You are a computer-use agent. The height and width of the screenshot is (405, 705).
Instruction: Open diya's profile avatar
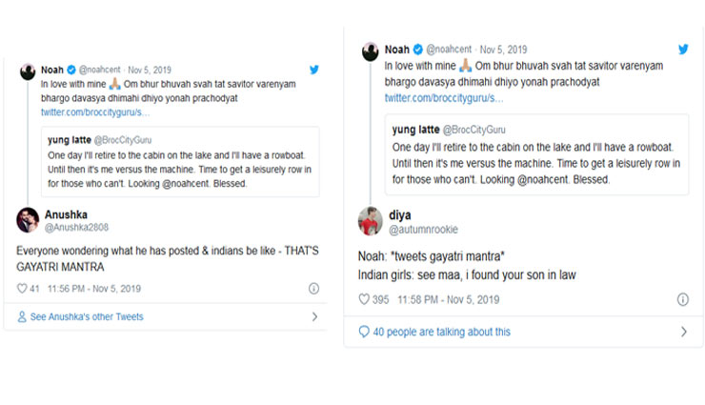point(370,221)
